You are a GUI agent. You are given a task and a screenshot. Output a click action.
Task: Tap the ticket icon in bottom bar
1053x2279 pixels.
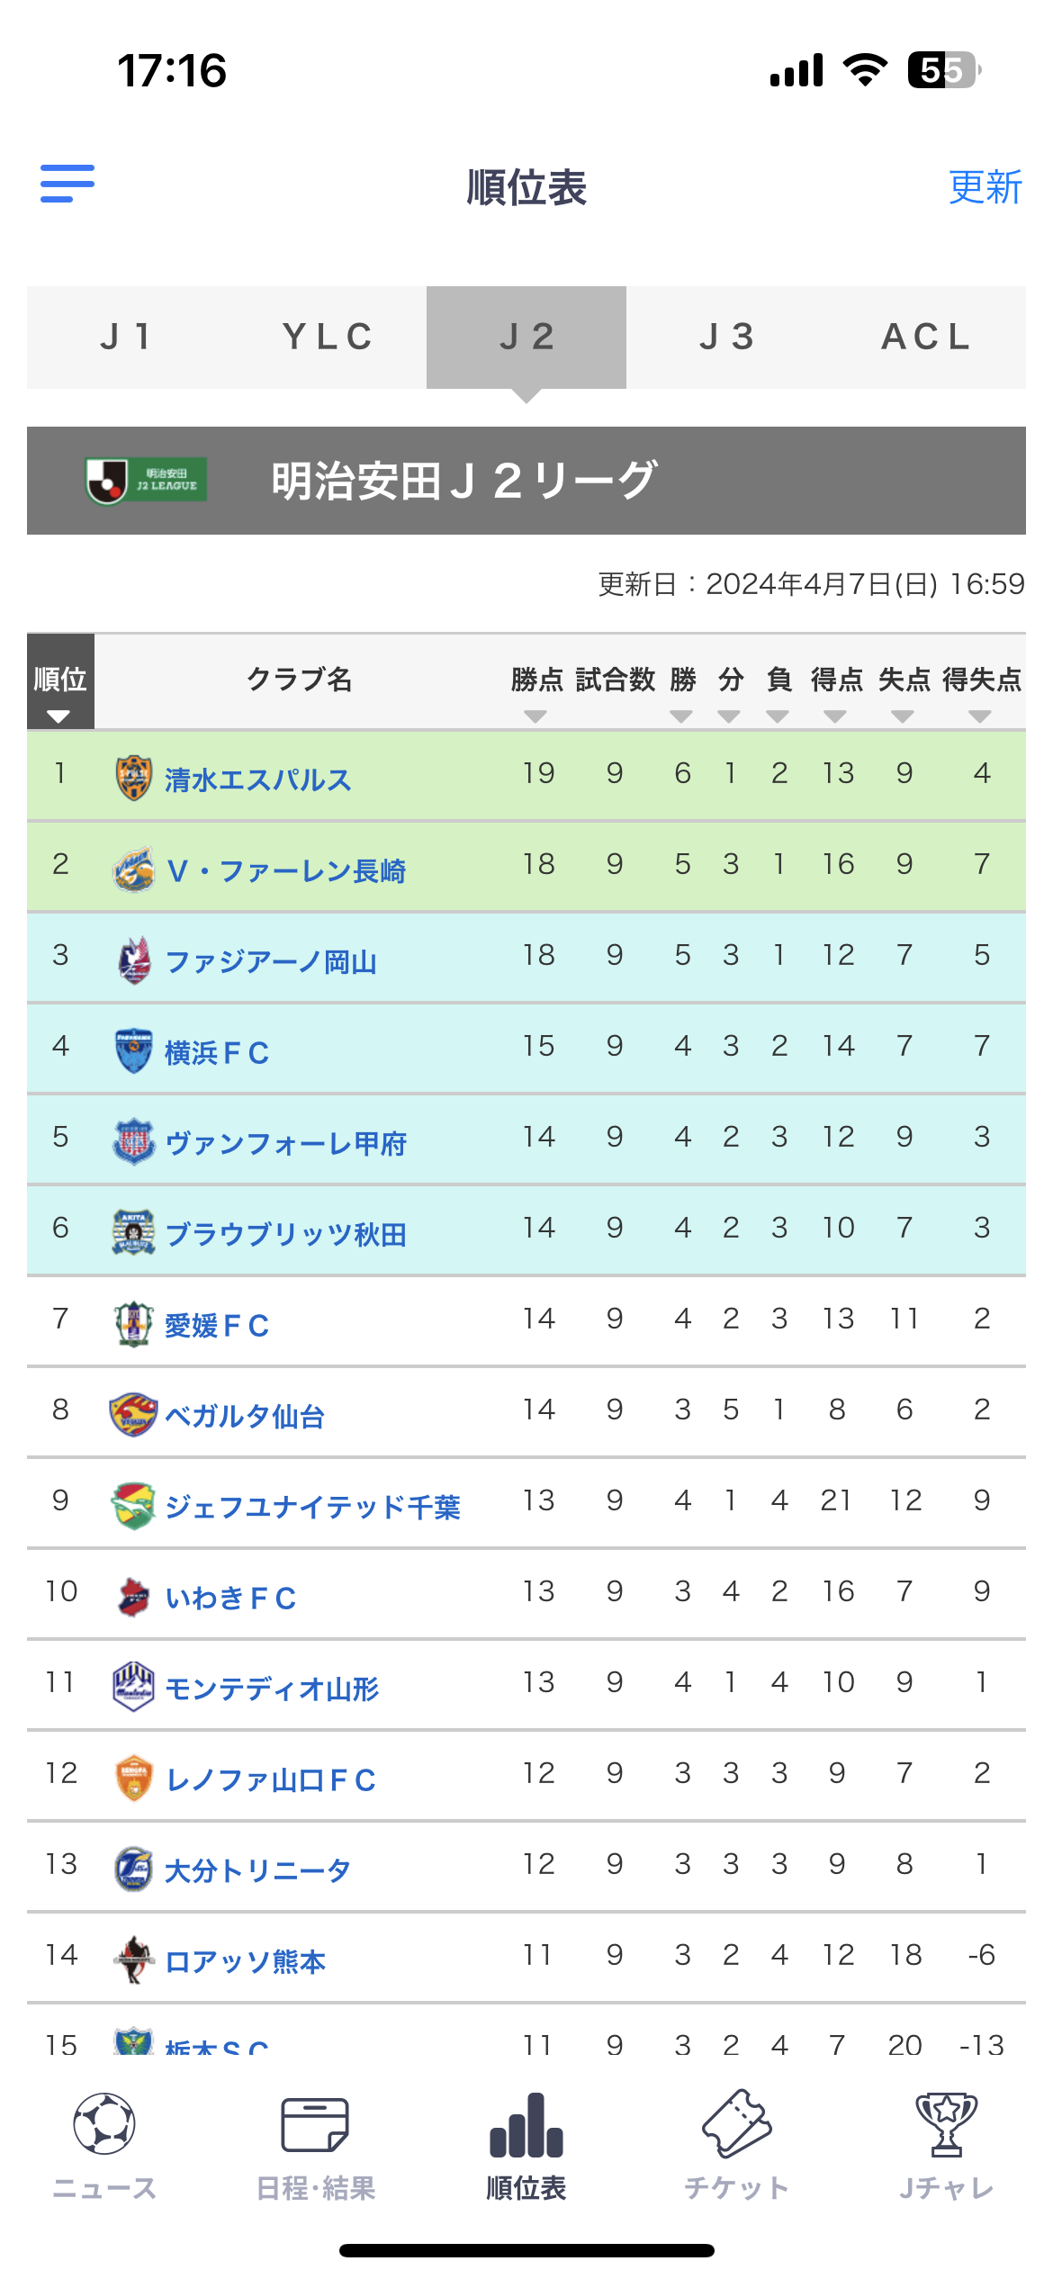736,2123
